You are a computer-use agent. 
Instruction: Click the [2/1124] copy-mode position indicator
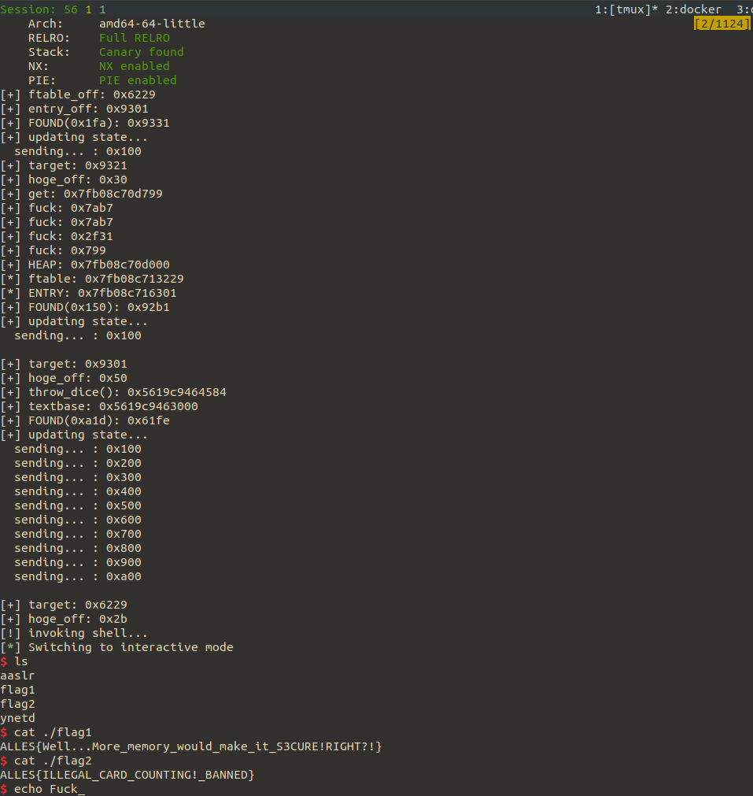point(721,23)
